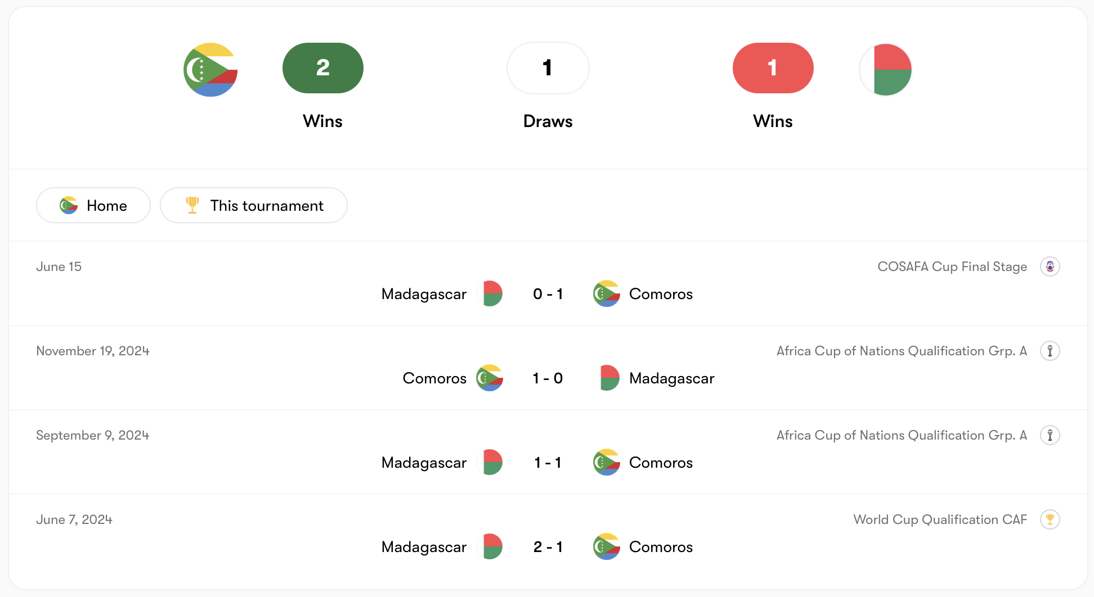The image size is (1094, 597).
Task: Open the September 9, 2024 1 - 1 draw
Action: click(548, 463)
